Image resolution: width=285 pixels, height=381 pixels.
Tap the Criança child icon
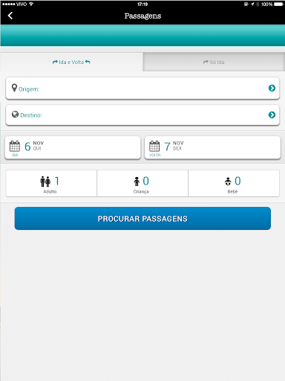pyautogui.click(x=137, y=182)
